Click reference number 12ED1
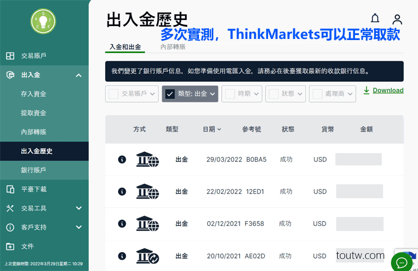The image size is (418, 271). click(255, 191)
